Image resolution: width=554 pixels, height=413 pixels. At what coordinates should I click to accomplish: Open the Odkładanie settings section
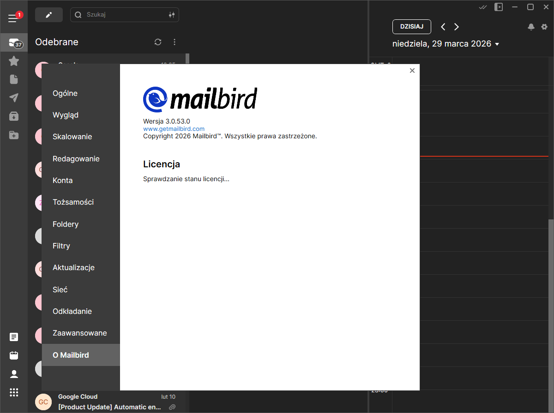(81, 311)
